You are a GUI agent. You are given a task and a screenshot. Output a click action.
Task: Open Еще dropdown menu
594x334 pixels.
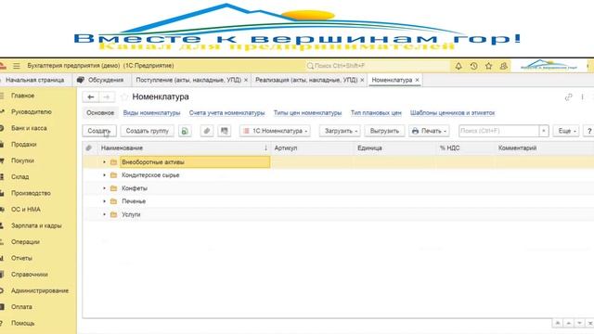click(x=566, y=131)
